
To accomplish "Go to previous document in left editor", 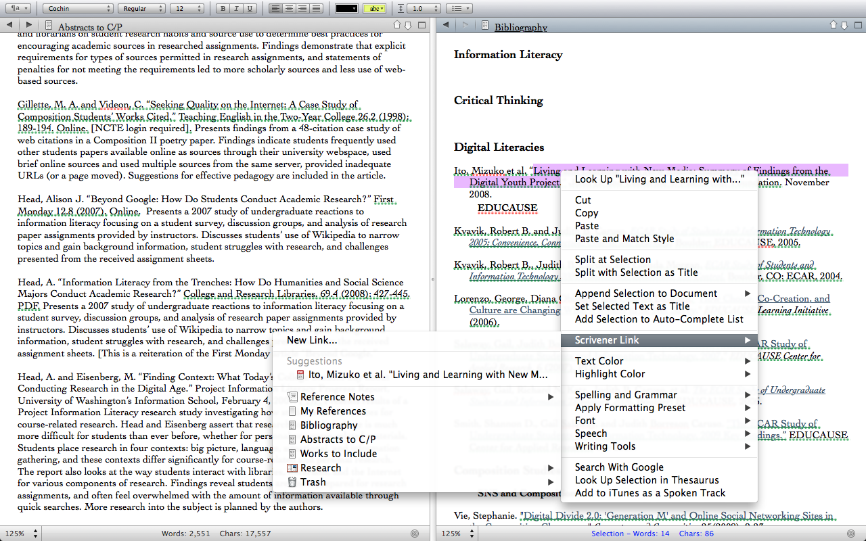I will pos(397,25).
